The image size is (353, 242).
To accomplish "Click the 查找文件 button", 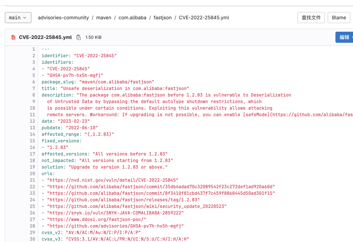I will (x=311, y=18).
